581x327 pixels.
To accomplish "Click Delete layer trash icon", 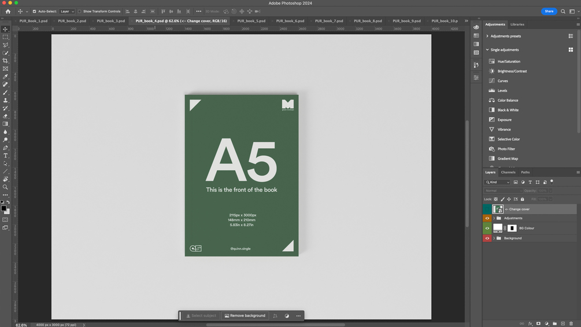I will 571,324.
